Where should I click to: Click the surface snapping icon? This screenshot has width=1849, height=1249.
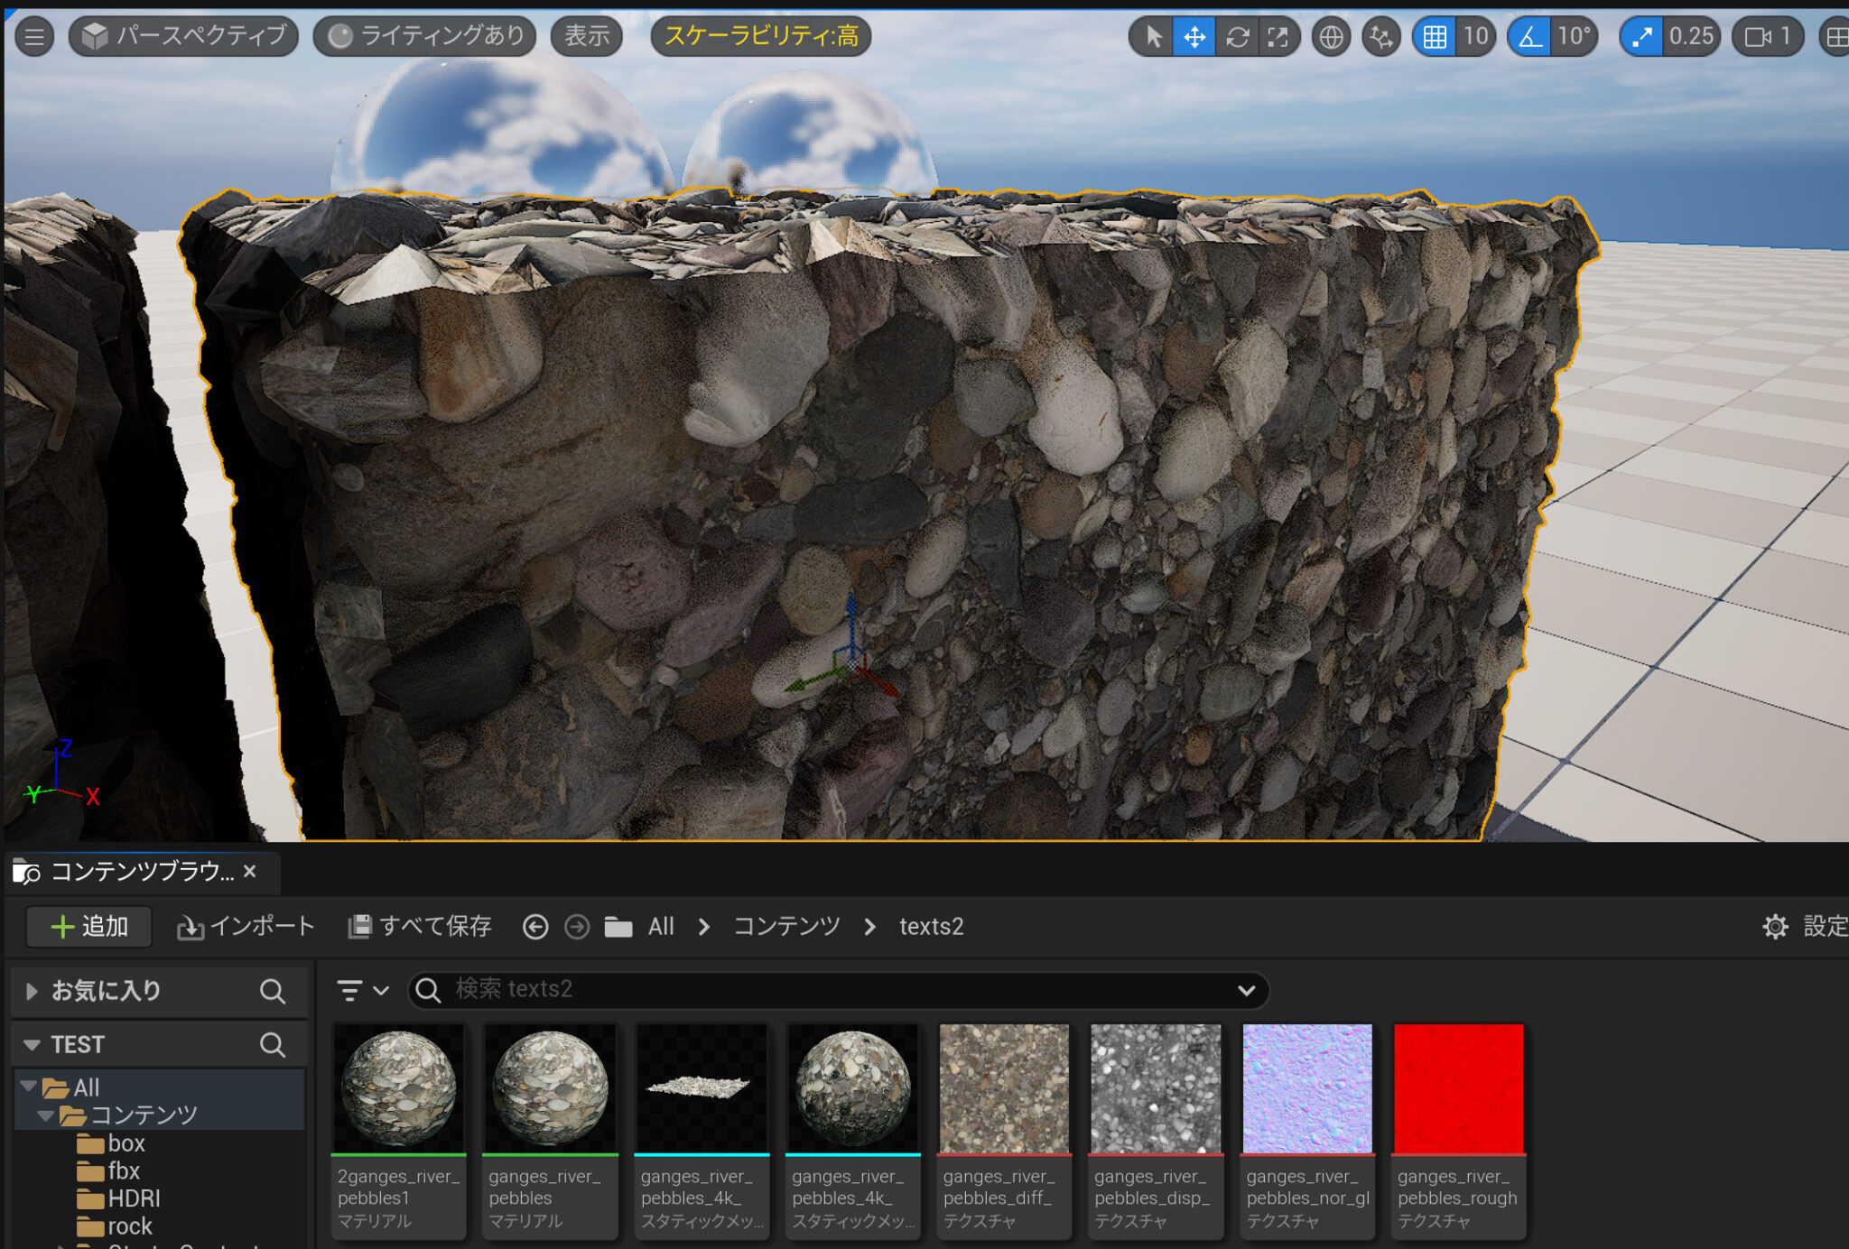(1380, 37)
